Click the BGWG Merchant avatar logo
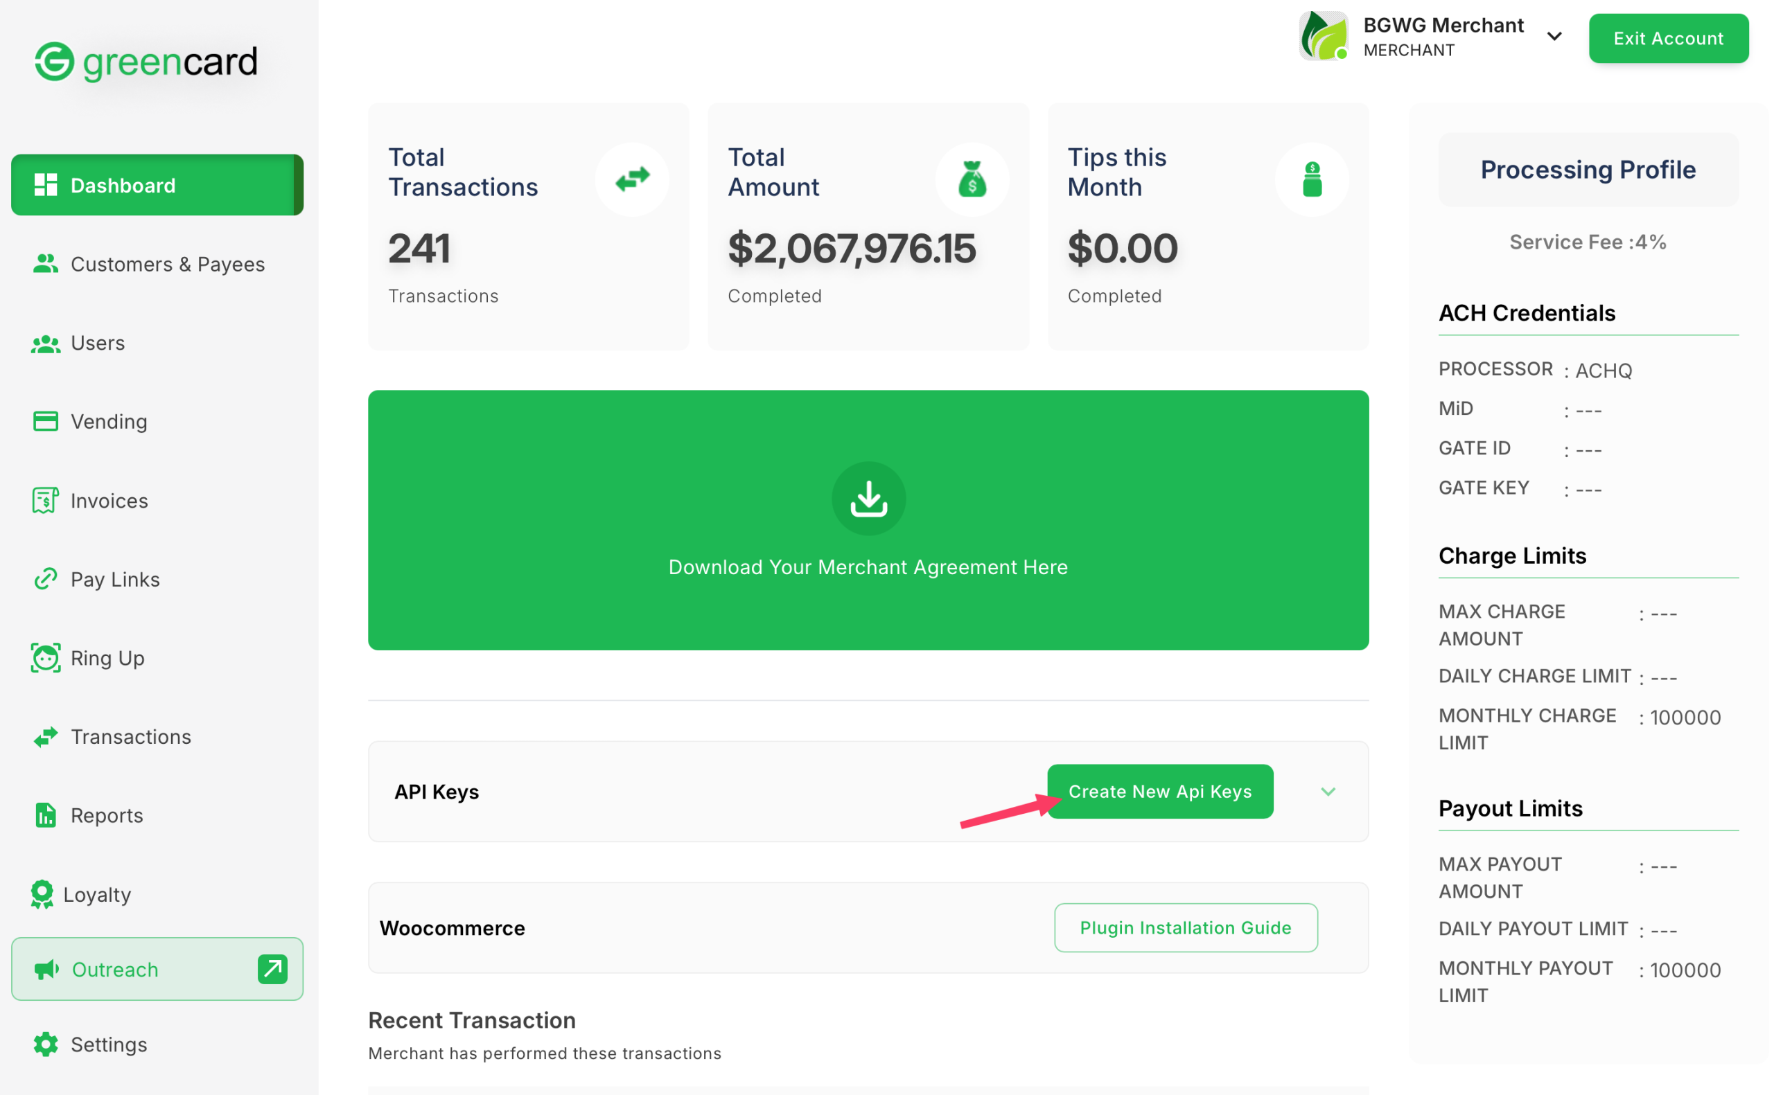This screenshot has width=1774, height=1095. click(1323, 36)
